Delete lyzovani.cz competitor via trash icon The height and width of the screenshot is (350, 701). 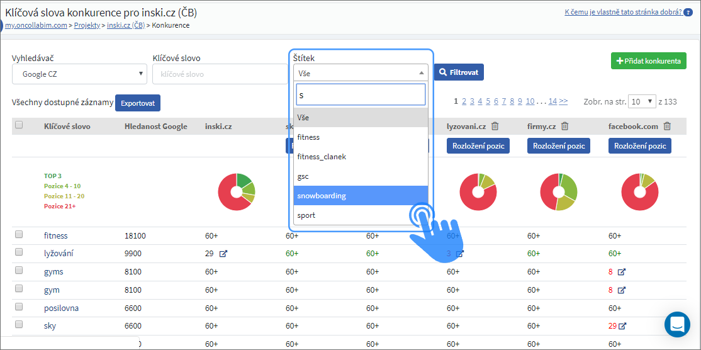pyautogui.click(x=495, y=127)
